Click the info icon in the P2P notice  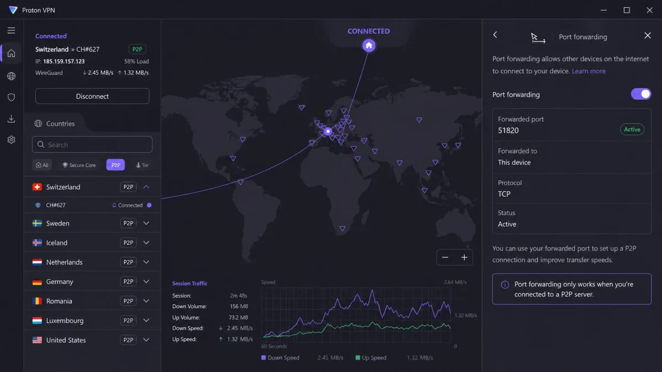click(x=505, y=285)
